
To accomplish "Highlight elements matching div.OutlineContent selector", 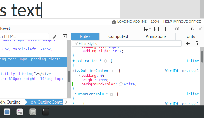I will (x=114, y=71).
